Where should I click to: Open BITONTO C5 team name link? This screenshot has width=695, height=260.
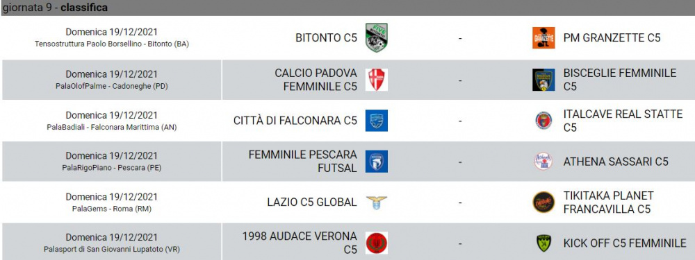point(326,38)
